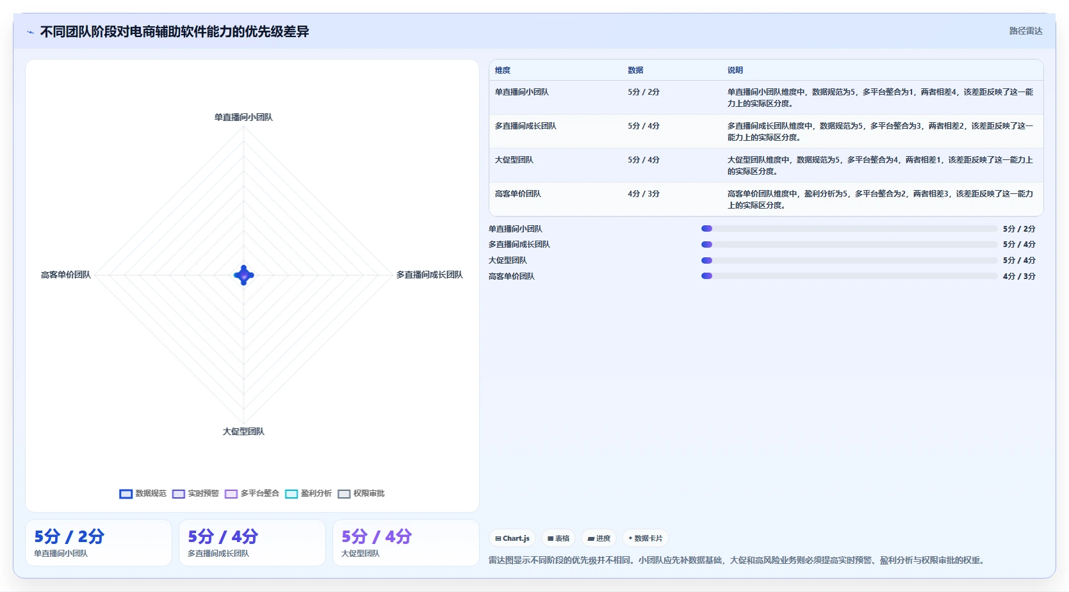The height and width of the screenshot is (592, 1069).
Task: Click the table description for 高客单价团队
Action: click(x=880, y=200)
